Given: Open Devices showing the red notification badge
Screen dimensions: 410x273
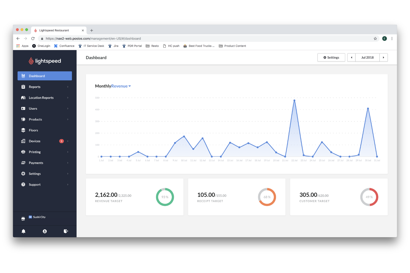Looking at the screenshot, I should (x=35, y=141).
